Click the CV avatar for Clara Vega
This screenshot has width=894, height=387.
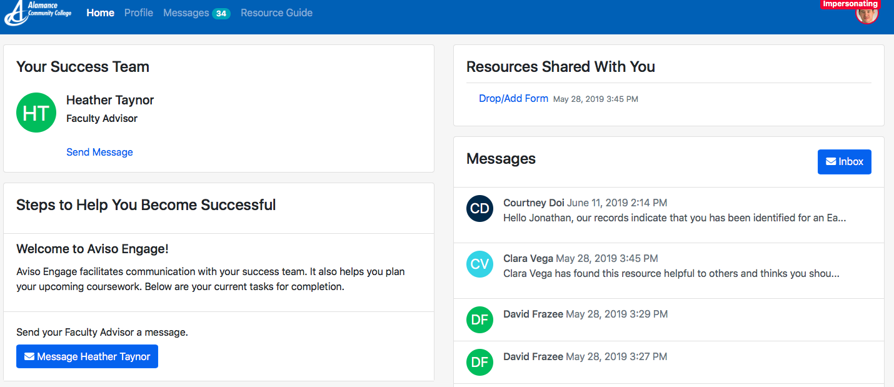tap(480, 264)
